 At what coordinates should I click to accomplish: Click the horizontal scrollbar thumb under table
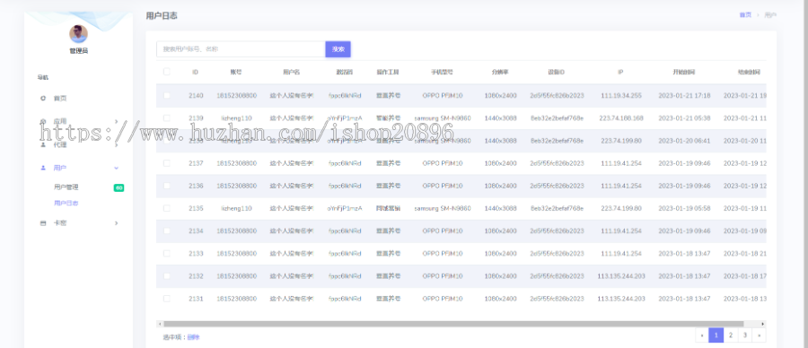(x=453, y=324)
